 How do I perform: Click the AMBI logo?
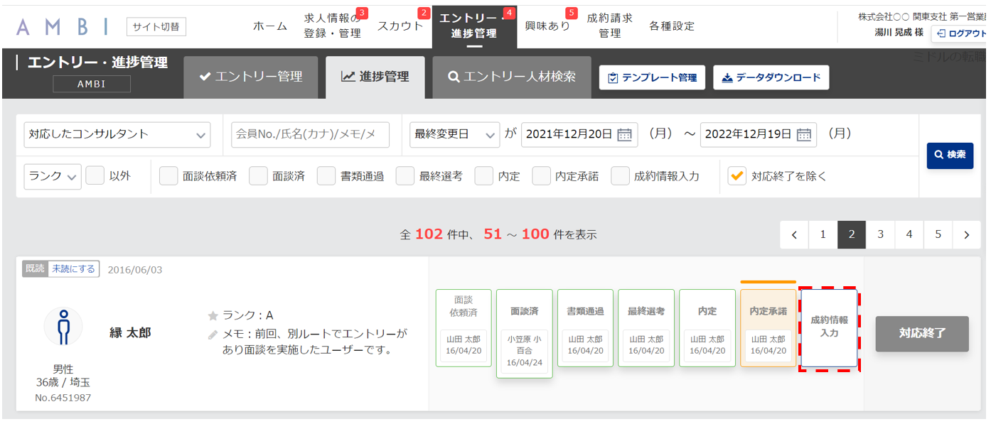(62, 27)
